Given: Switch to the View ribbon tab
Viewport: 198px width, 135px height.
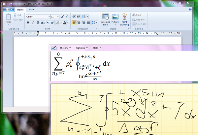Looking at the screenshot, I should coord(32,10).
